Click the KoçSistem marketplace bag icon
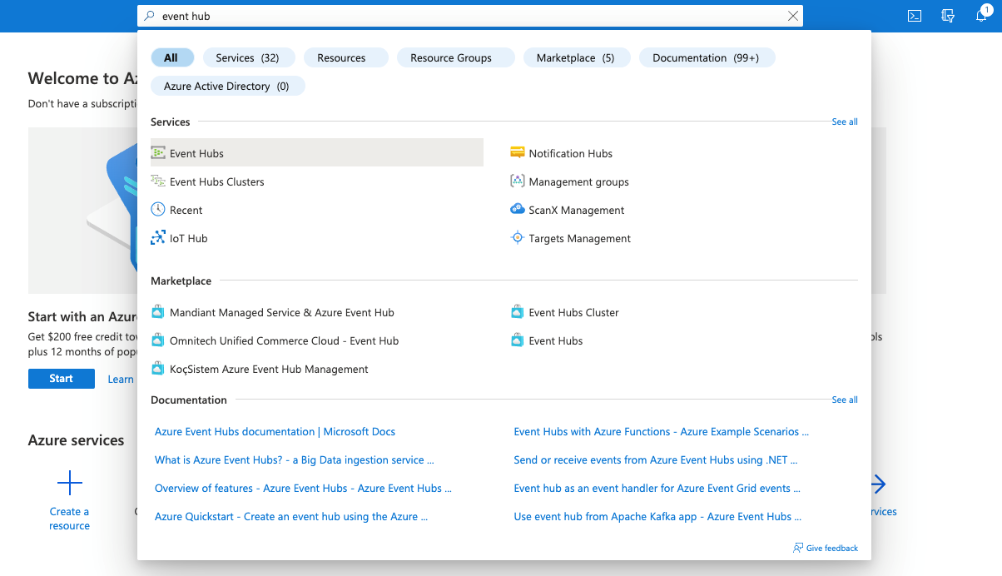This screenshot has height=576, width=1002. (x=158, y=369)
